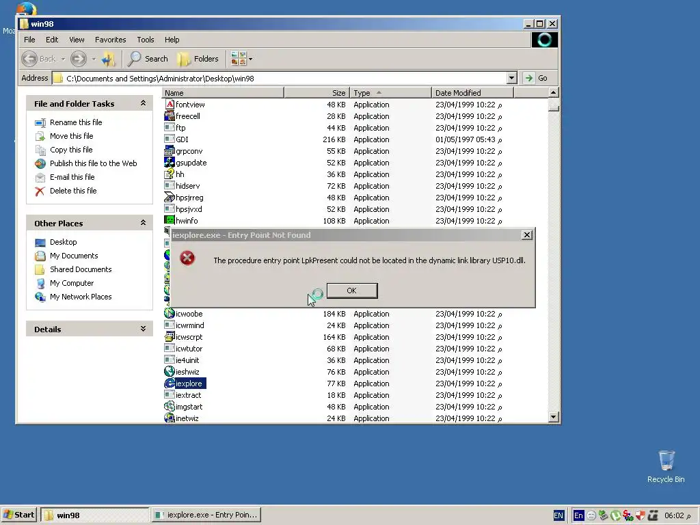The height and width of the screenshot is (525, 700).
Task: Collapse the File and Folder Tasks panel
Action: pos(143,103)
